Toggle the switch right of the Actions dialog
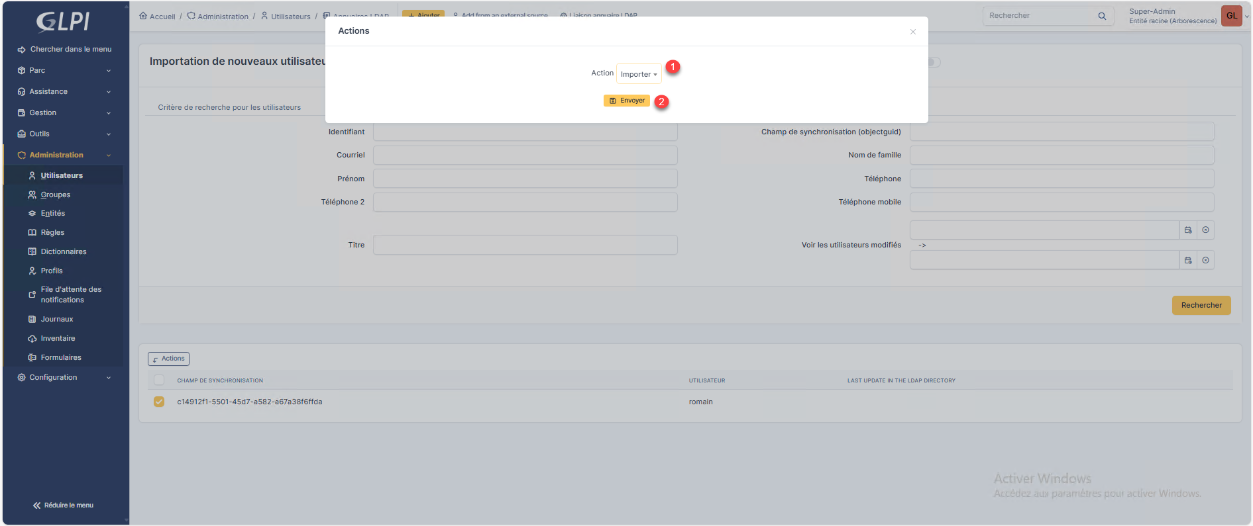The image size is (1253, 526). (934, 62)
